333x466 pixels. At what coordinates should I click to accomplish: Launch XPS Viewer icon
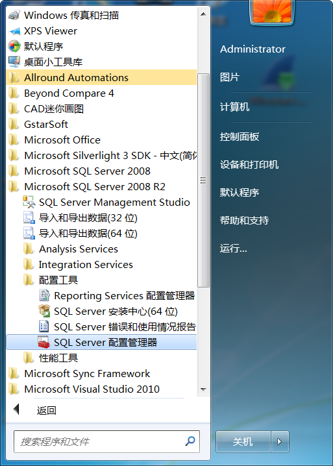click(x=14, y=31)
